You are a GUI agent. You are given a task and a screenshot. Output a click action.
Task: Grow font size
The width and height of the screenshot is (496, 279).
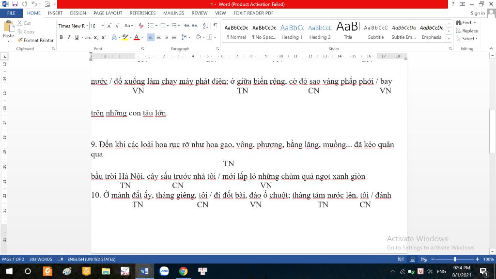click(x=109, y=26)
